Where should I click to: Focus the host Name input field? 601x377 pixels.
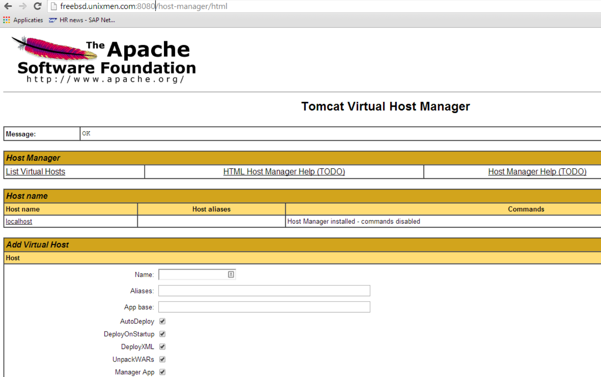coord(197,274)
